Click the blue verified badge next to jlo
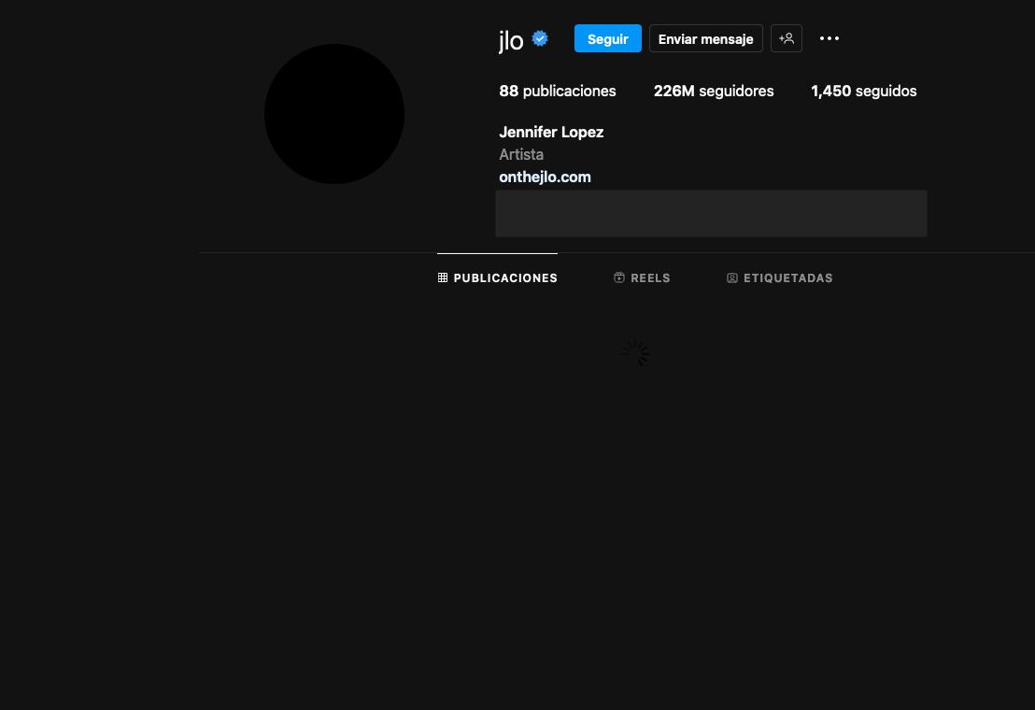The width and height of the screenshot is (1035, 710). click(540, 38)
